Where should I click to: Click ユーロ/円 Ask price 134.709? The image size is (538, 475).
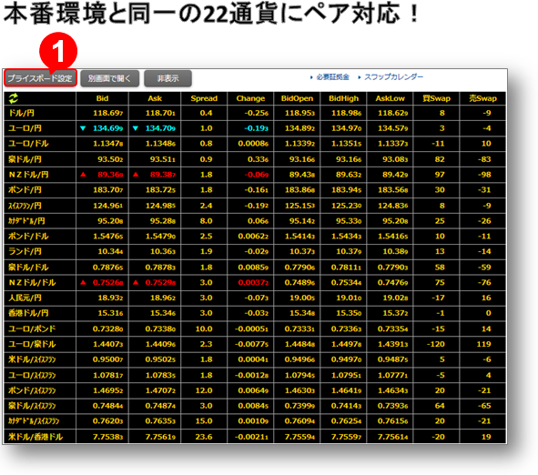(x=160, y=128)
